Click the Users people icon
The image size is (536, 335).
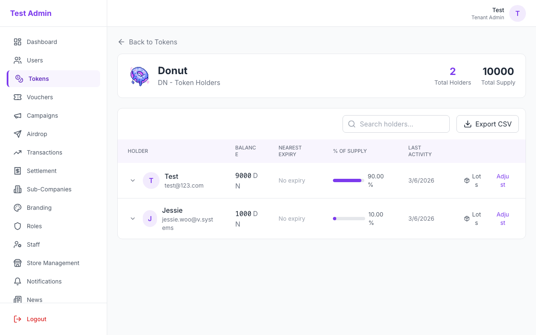17,60
